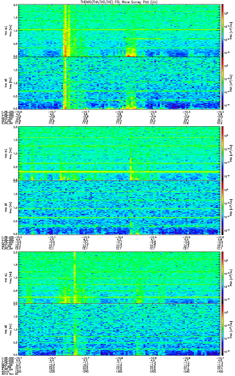The height and width of the screenshot is (376, 235).
Task: Select the THD BL spectrogram panel
Action: pyautogui.click(x=119, y=154)
